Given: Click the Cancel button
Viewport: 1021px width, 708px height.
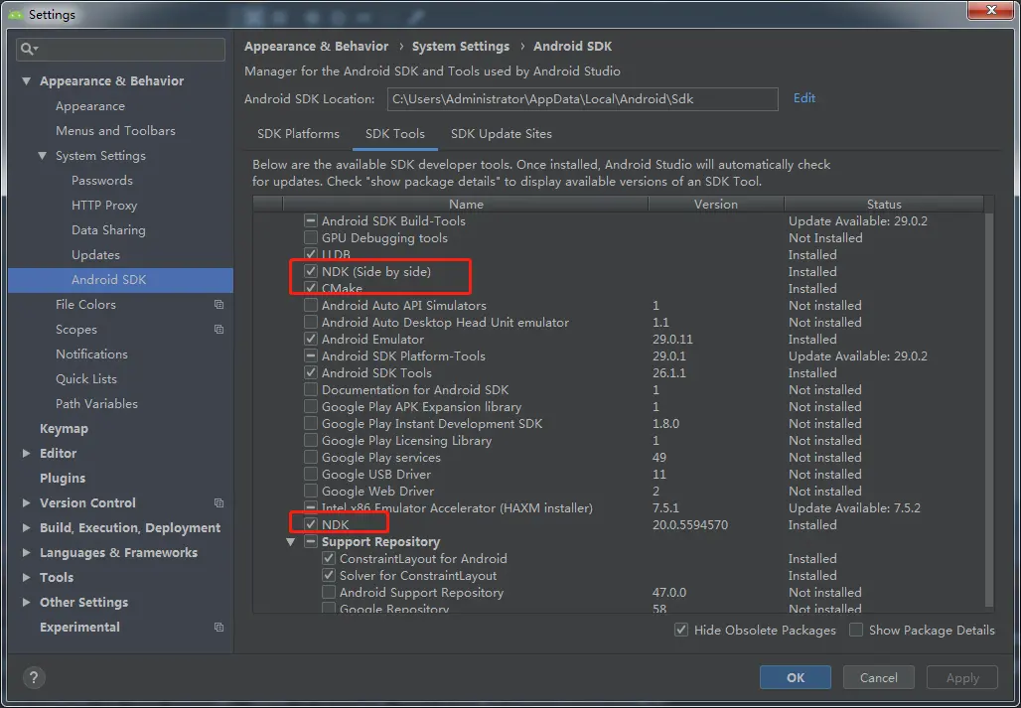Looking at the screenshot, I should (x=878, y=677).
